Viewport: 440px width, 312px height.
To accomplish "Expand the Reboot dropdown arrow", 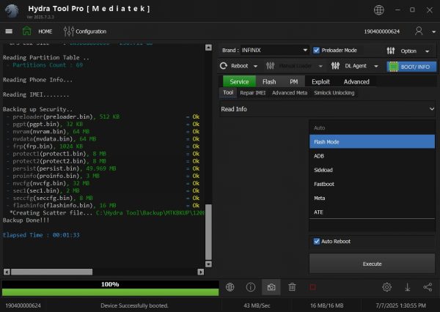I will (255, 67).
